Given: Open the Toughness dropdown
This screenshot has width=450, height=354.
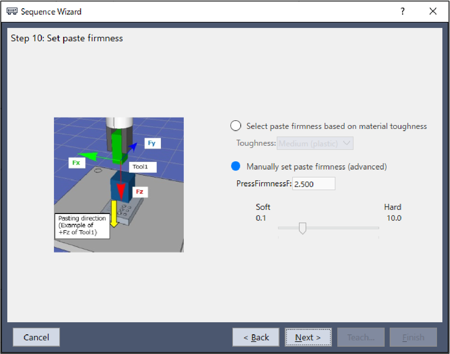Looking at the screenshot, I should [x=315, y=144].
